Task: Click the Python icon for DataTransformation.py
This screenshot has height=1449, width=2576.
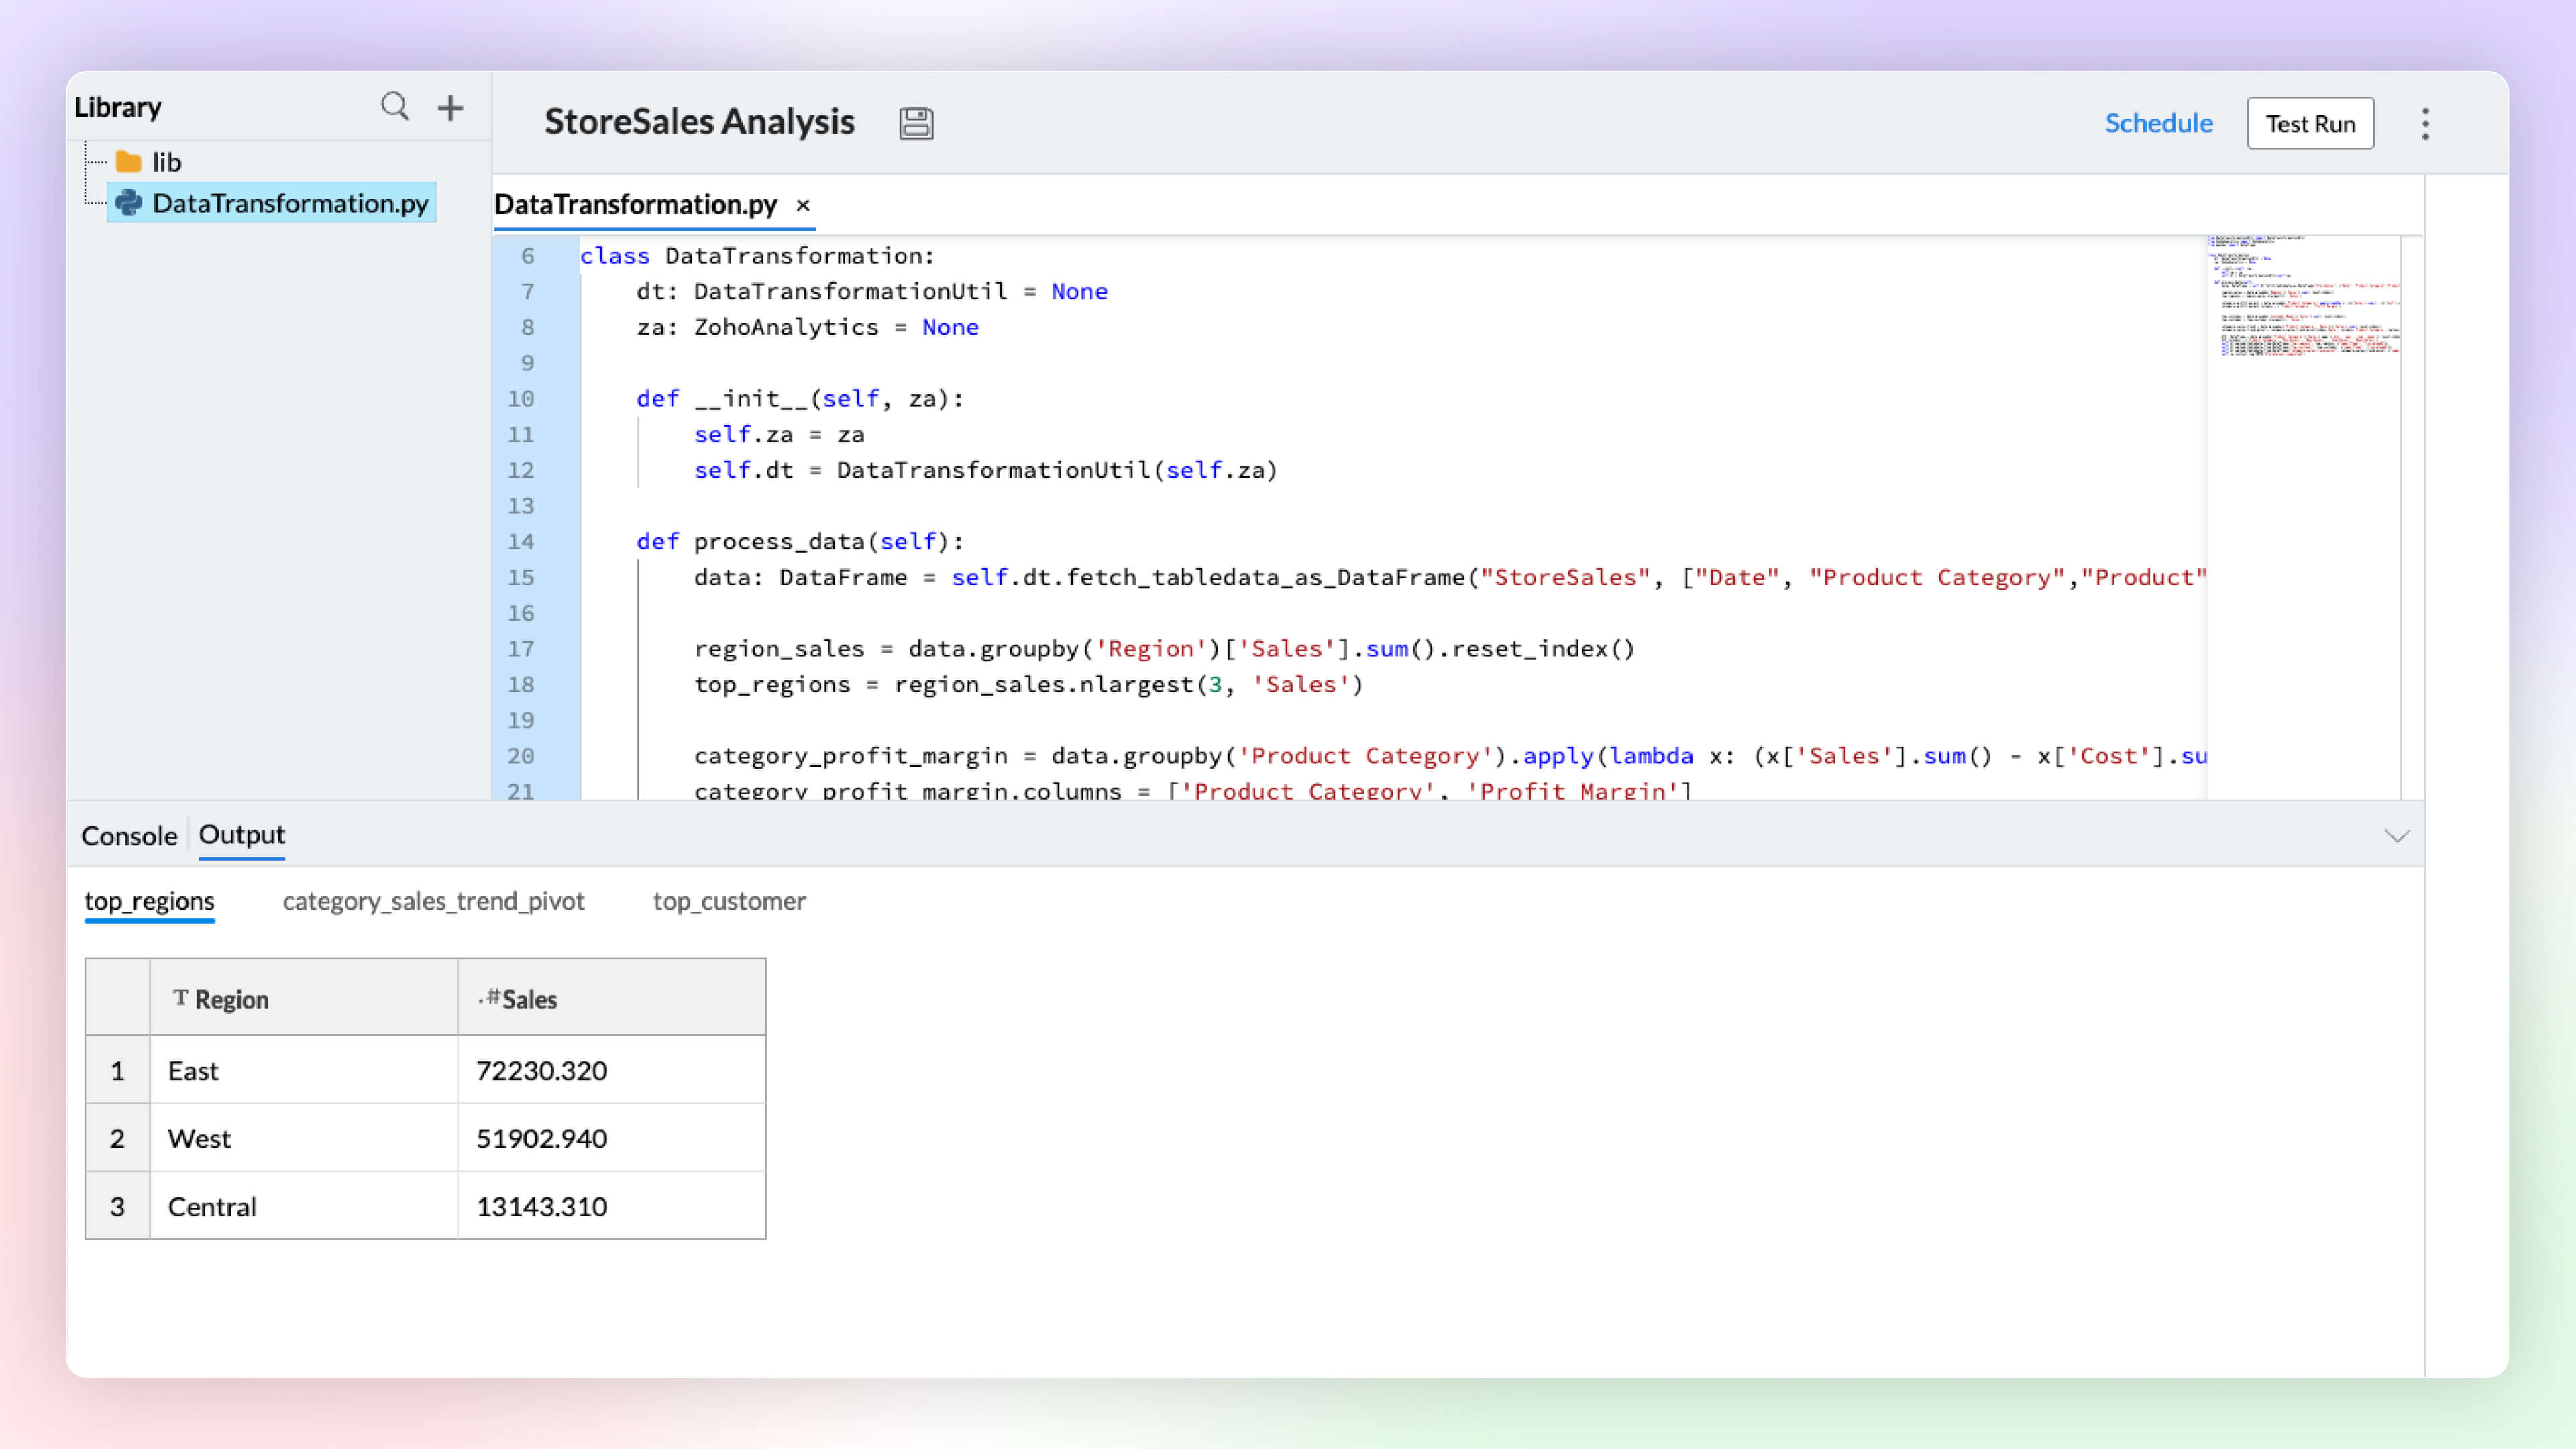Action: pos(129,203)
